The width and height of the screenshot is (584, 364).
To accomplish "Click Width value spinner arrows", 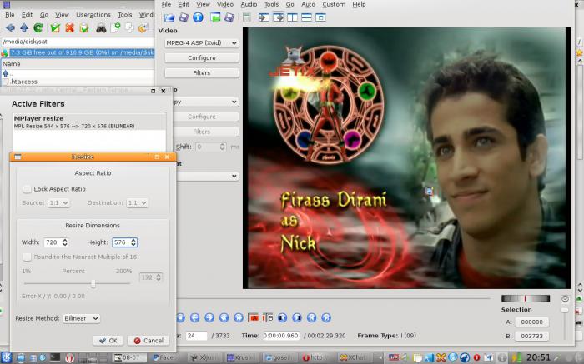I will (x=65, y=242).
